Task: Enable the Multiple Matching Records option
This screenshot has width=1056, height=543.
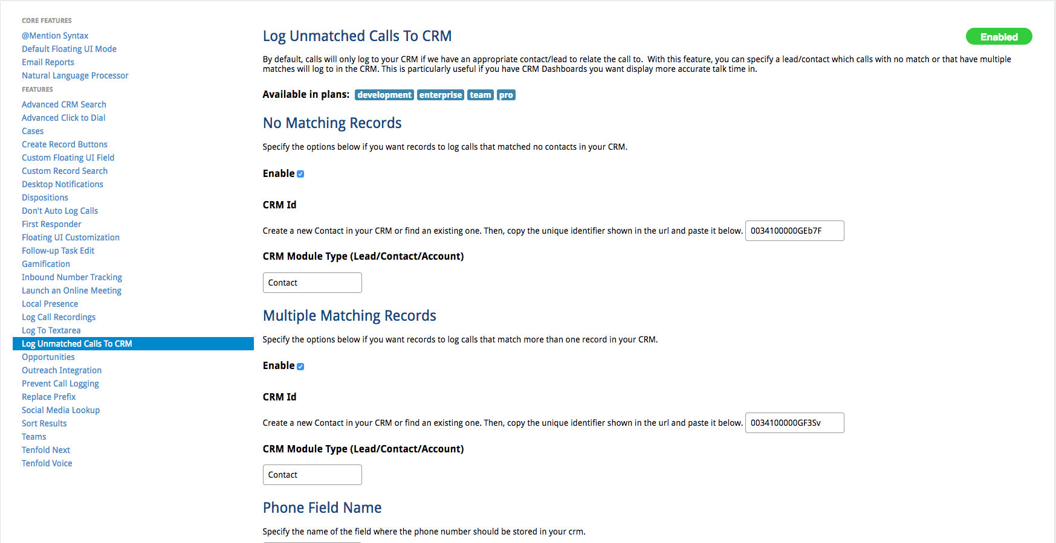Action: coord(300,365)
